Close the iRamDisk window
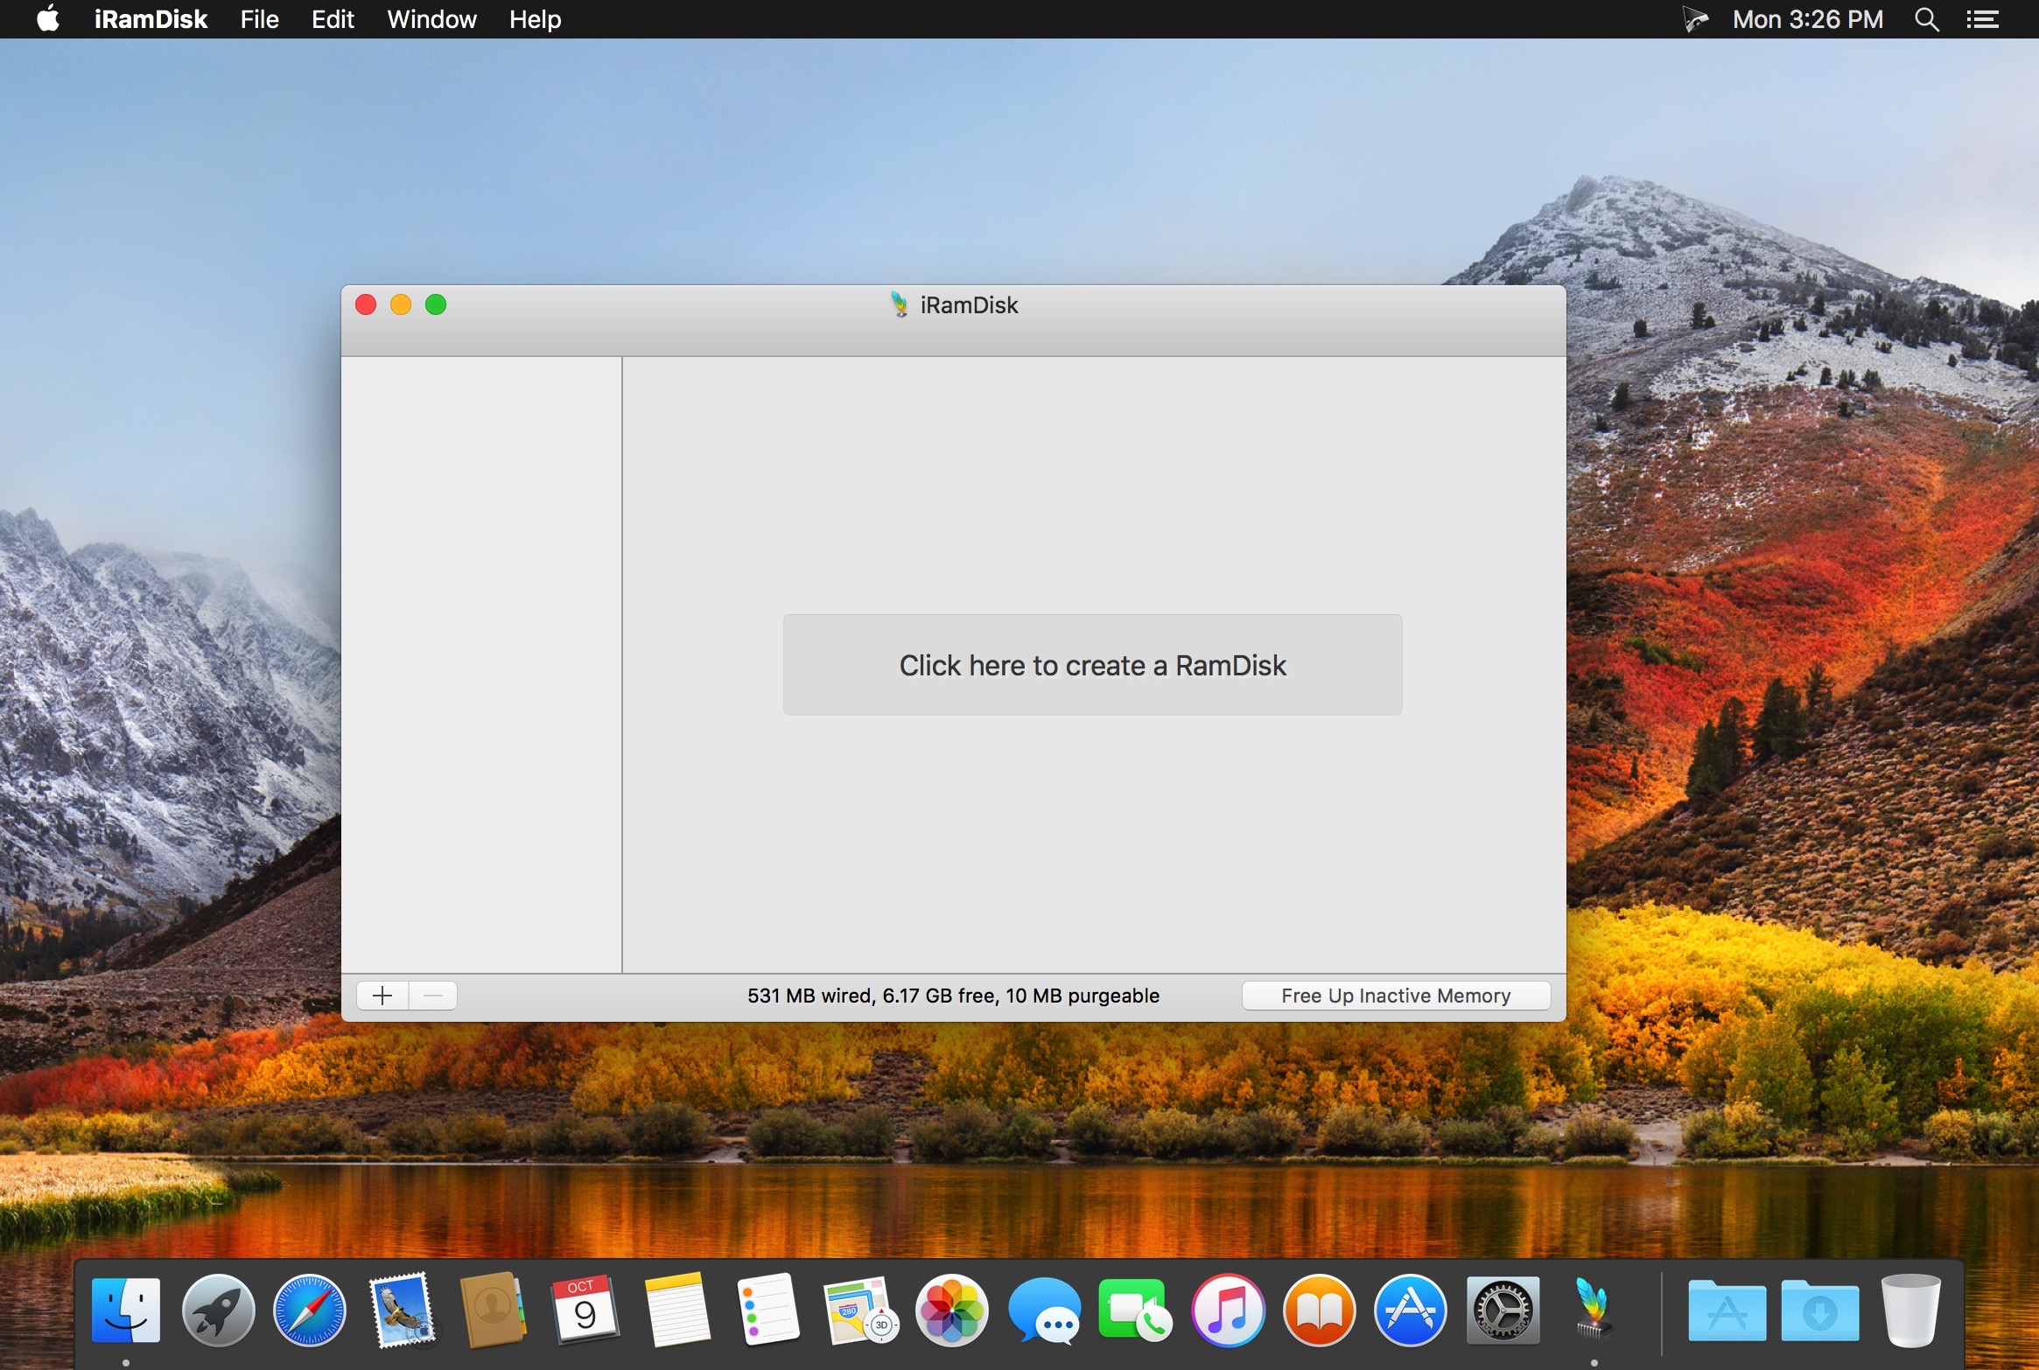Image resolution: width=2039 pixels, height=1370 pixels. pos(366,304)
